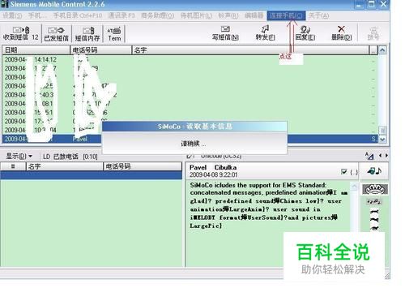Click 电话号码 column header in call list
The height and width of the screenshot is (301, 405).
(143, 166)
